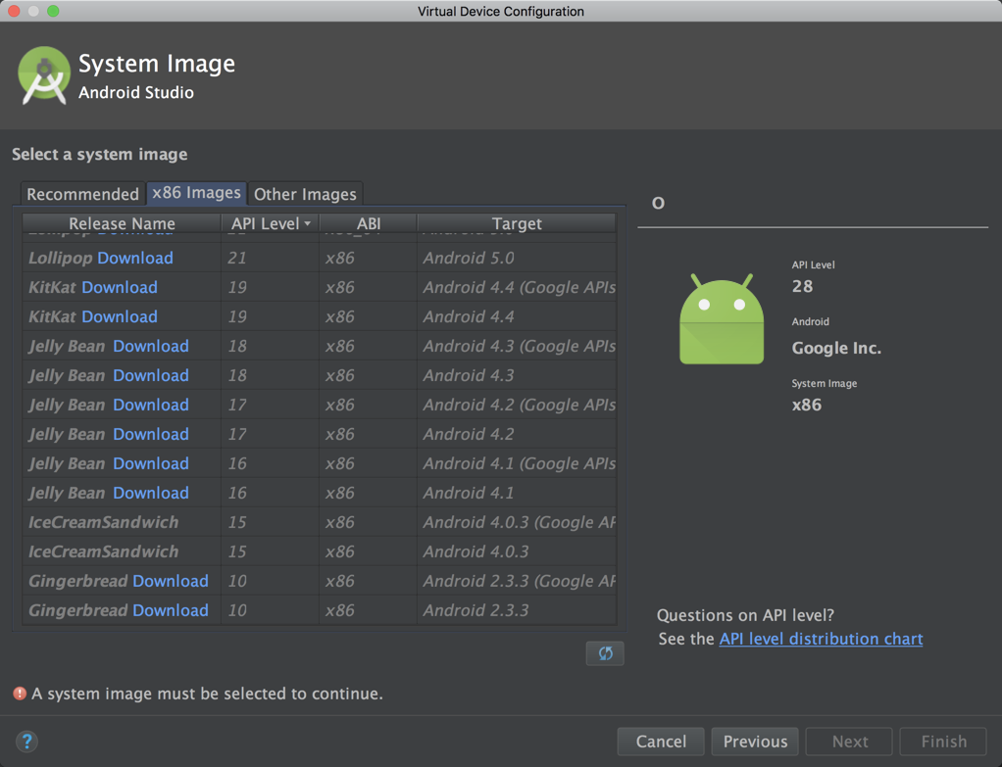Screen dimensions: 1002x767
Task: Download Gingerbread plain Android 2.3.3
Action: [171, 610]
